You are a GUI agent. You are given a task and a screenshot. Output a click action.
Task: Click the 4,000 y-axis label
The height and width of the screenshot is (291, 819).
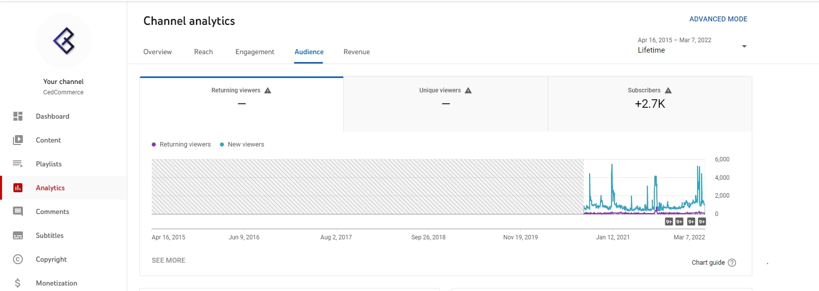pos(722,178)
